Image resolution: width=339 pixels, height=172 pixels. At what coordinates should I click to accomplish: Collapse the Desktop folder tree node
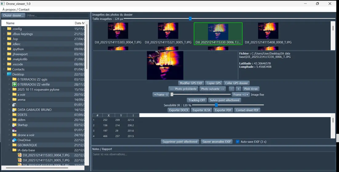pyautogui.click(x=4, y=74)
